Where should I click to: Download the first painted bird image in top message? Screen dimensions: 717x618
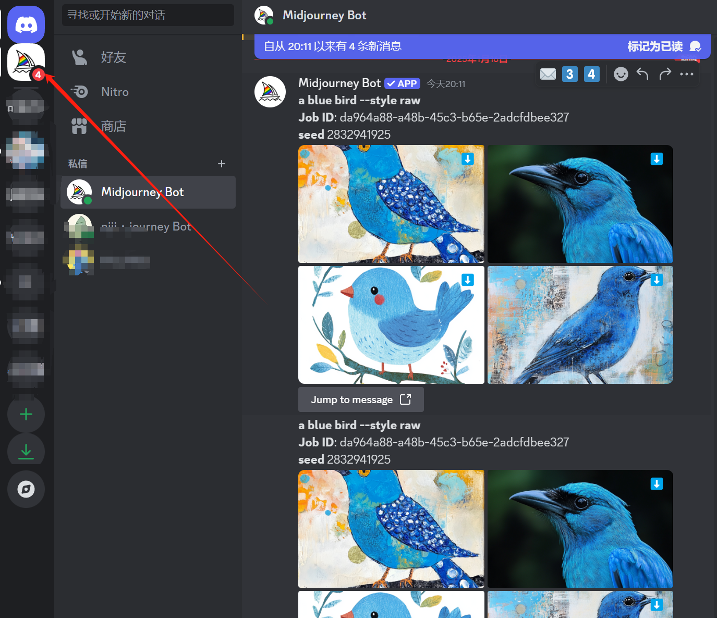468,159
